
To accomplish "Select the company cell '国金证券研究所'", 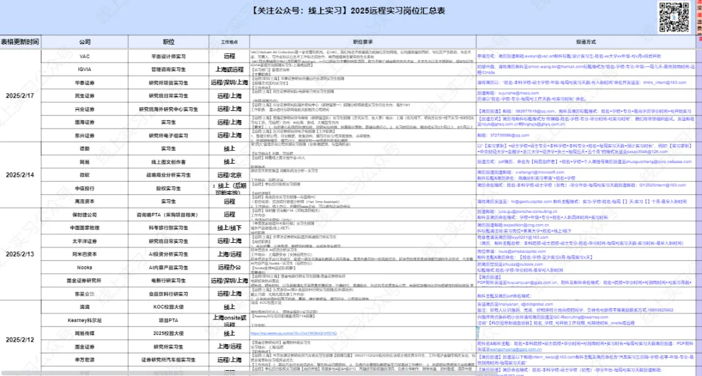I will coord(84,281).
